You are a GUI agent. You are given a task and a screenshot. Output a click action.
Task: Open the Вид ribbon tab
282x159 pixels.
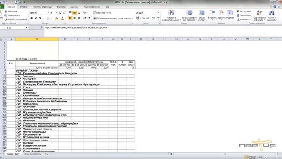coord(108,7)
